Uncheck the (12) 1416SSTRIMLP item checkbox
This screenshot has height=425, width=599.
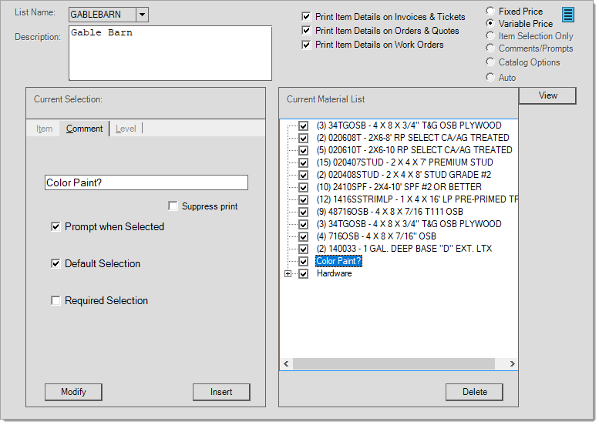(303, 199)
